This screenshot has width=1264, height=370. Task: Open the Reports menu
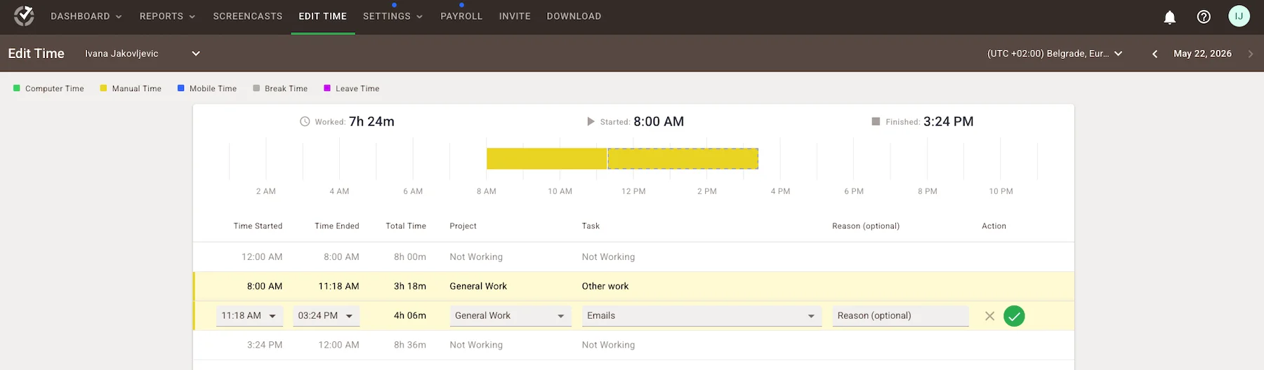pyautogui.click(x=168, y=16)
